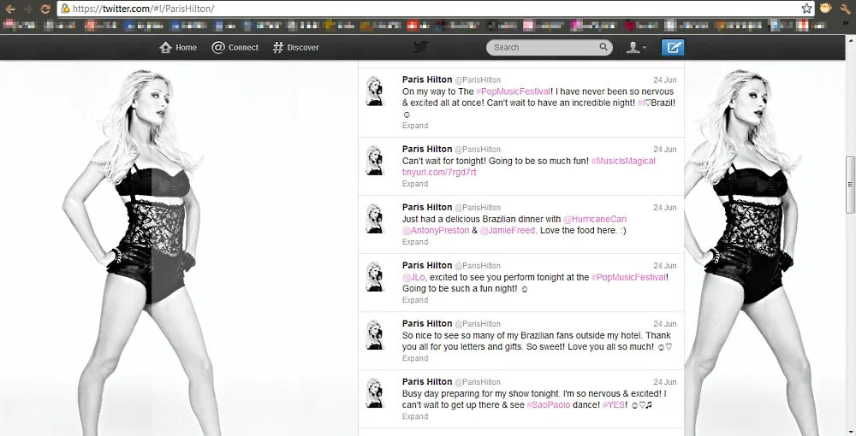Screen dimensions: 856x436
Task: Click Paris Hilton name on the Brazilian dinner tweet
Action: [x=427, y=207]
